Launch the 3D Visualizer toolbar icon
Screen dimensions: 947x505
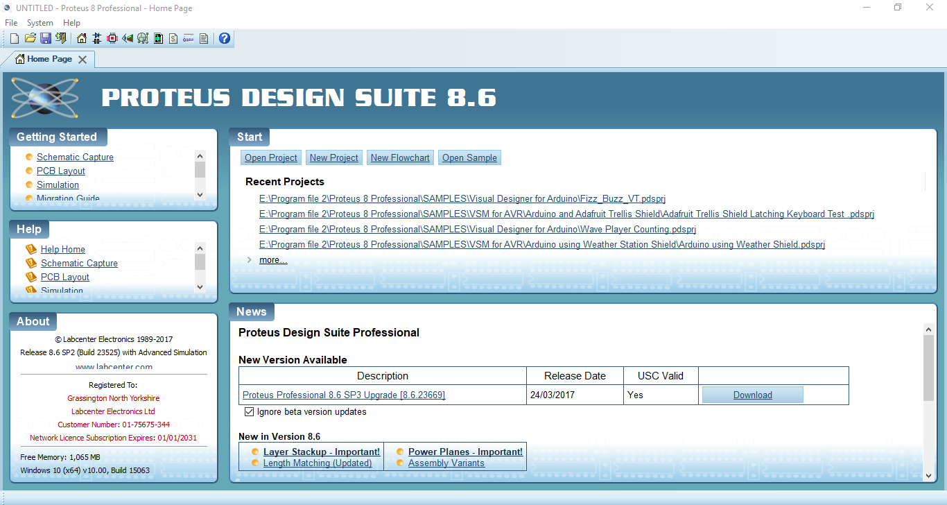[128, 38]
